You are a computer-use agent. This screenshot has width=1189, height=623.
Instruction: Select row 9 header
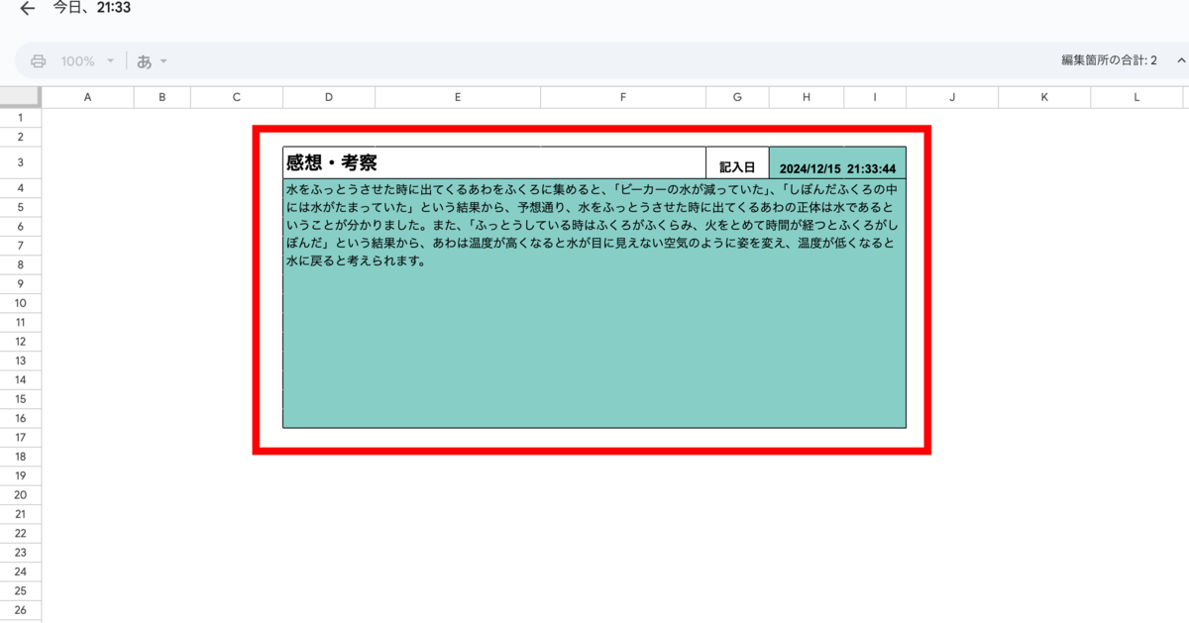click(x=21, y=283)
